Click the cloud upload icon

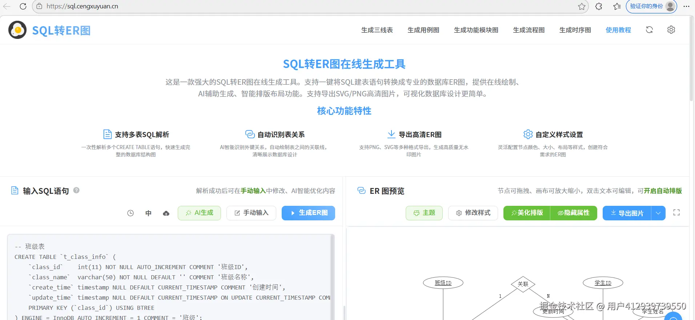(x=166, y=213)
